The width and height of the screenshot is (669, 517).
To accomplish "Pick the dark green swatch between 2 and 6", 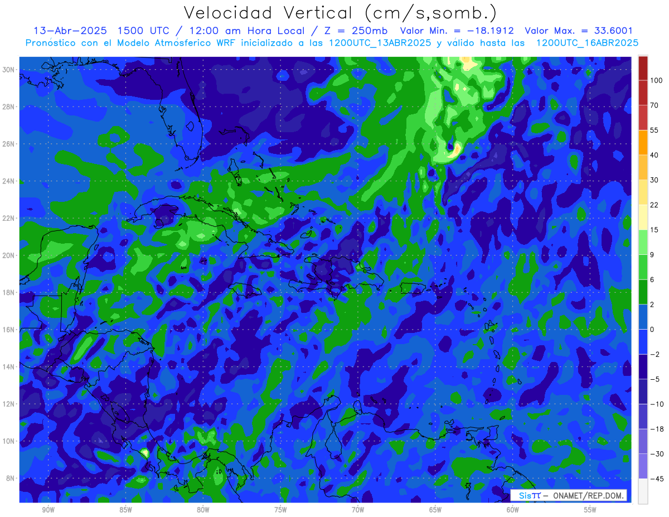I will tap(643, 292).
